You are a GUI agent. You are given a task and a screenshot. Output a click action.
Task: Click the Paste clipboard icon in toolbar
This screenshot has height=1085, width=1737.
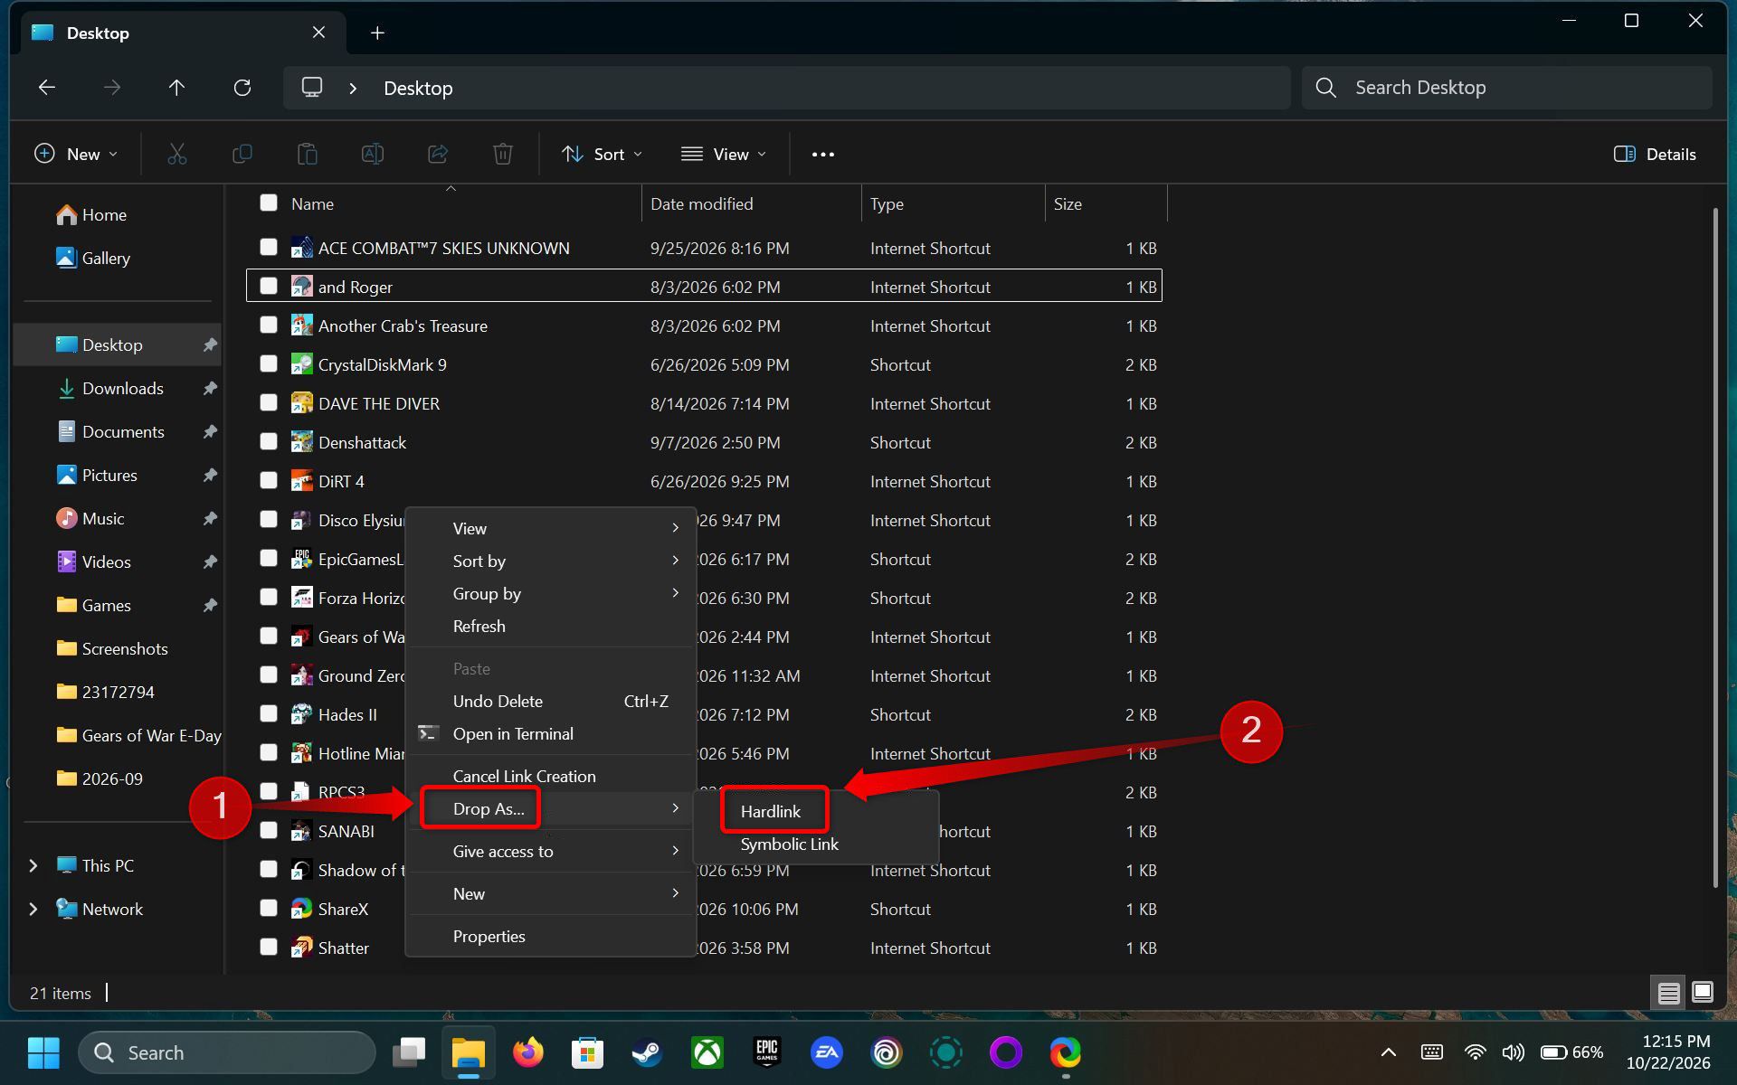point(308,155)
